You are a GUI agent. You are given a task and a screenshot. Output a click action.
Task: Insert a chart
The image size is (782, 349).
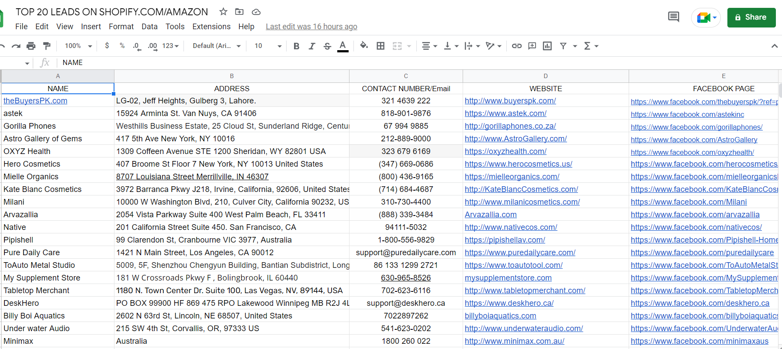pos(547,46)
